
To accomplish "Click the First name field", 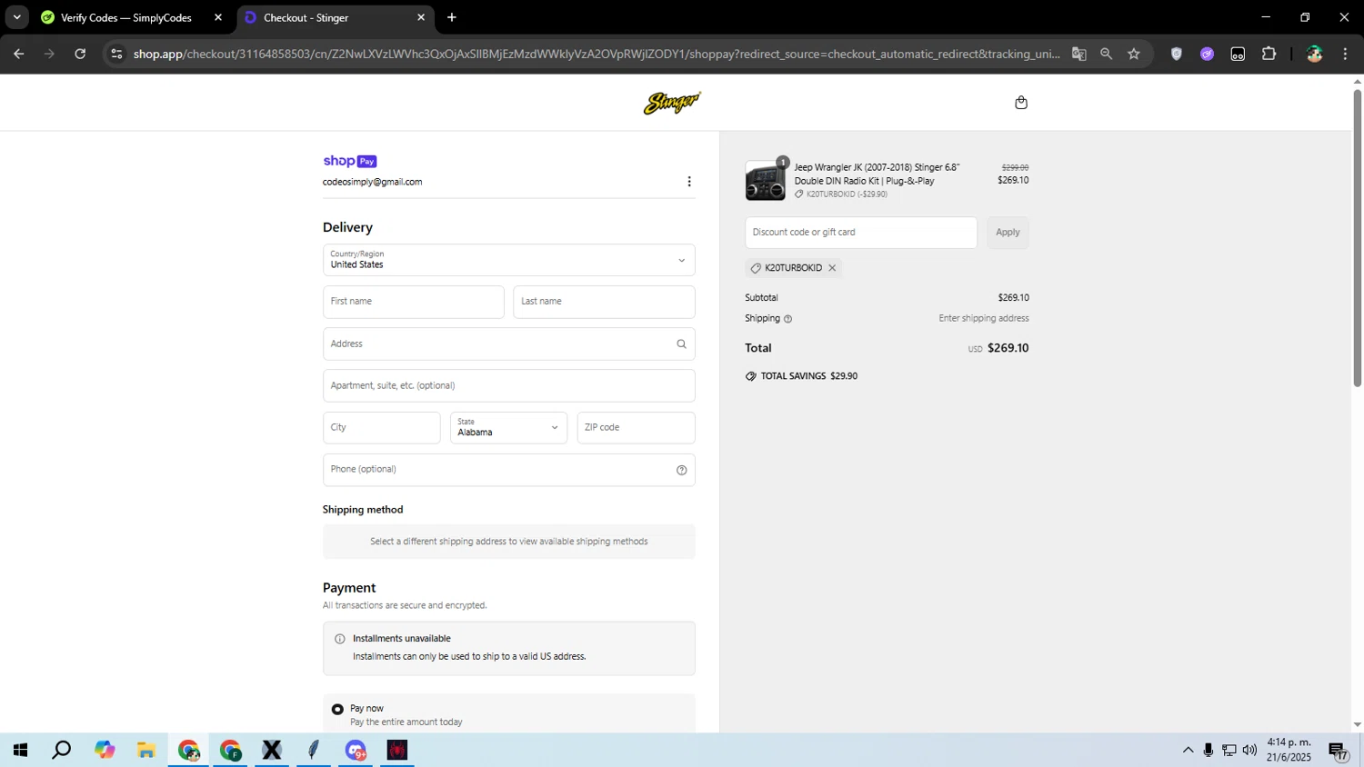I will 414,302.
